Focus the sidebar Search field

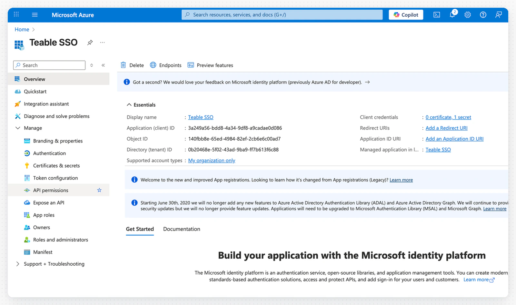(49, 65)
